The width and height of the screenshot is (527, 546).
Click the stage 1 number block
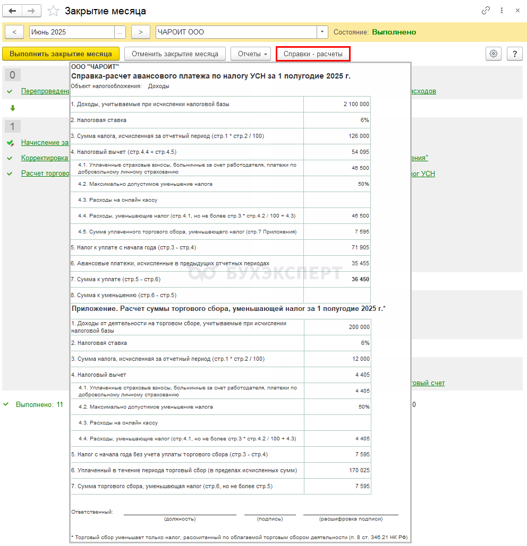click(x=13, y=126)
